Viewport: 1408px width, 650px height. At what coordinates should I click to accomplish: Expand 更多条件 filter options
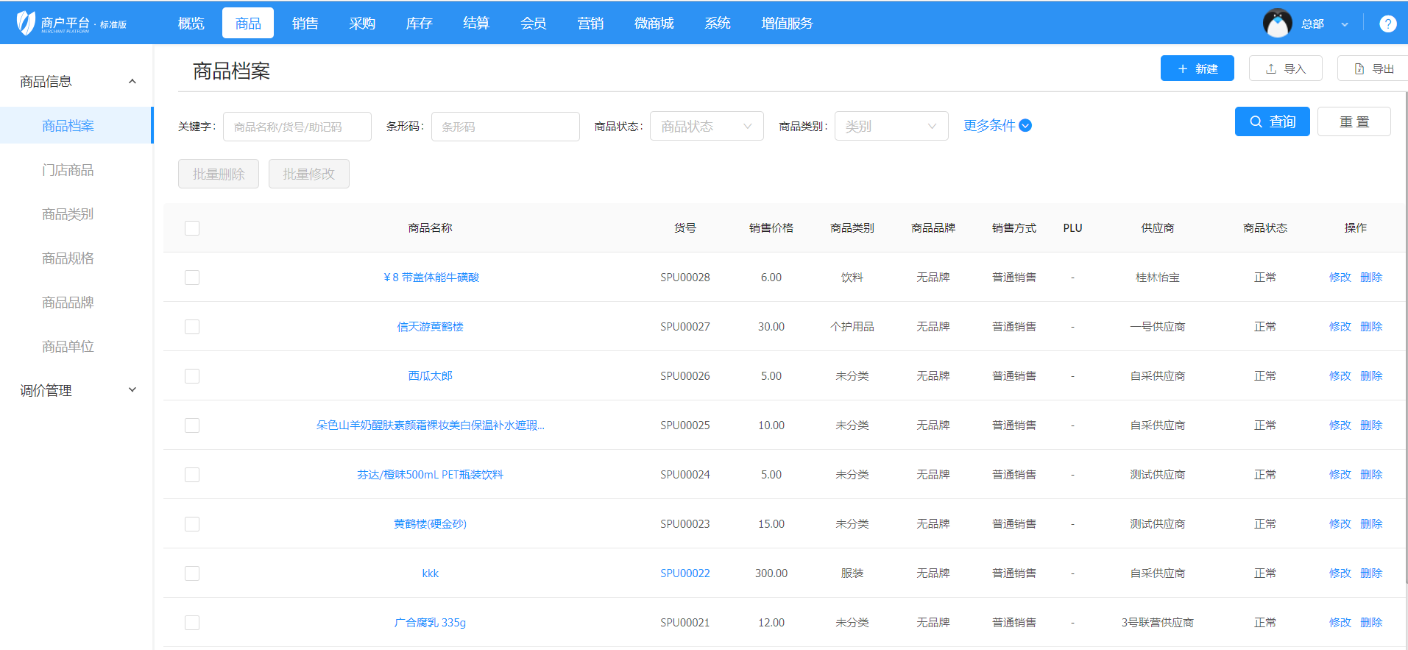point(997,126)
